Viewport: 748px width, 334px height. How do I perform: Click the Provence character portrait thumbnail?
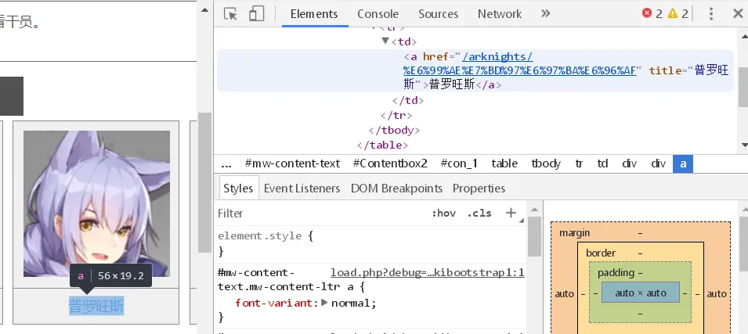[x=96, y=203]
